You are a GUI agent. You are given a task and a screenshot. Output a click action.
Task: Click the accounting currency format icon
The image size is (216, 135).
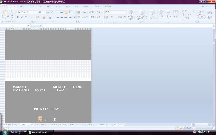(107, 17)
